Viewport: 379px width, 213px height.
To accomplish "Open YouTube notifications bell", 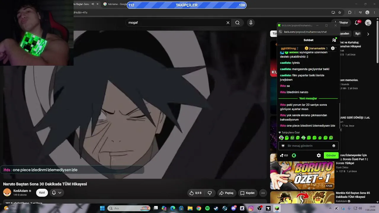I will tap(357, 22).
